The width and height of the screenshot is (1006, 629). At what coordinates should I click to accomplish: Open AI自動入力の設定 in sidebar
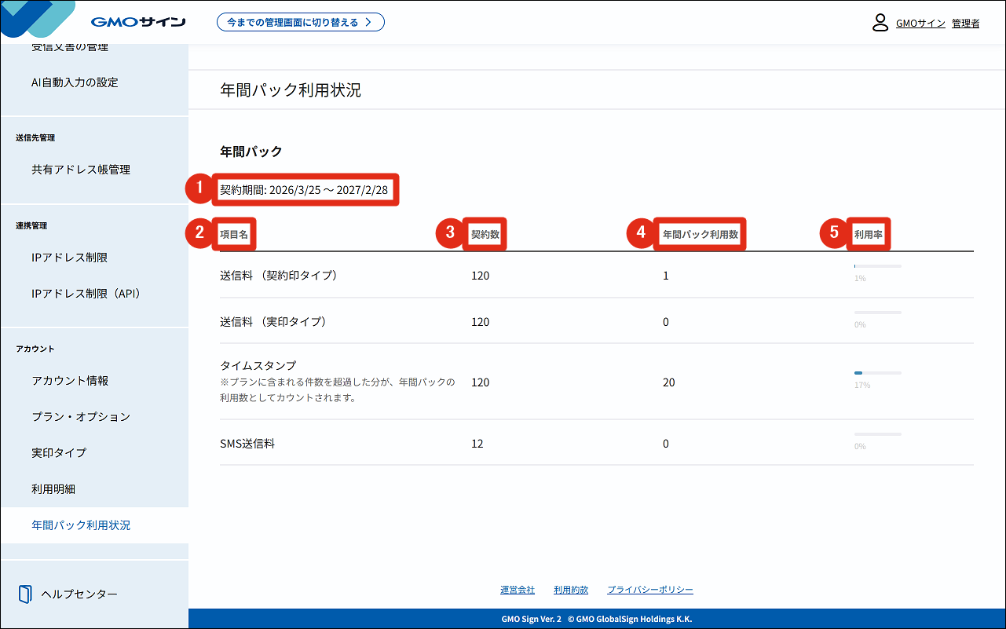(x=75, y=82)
